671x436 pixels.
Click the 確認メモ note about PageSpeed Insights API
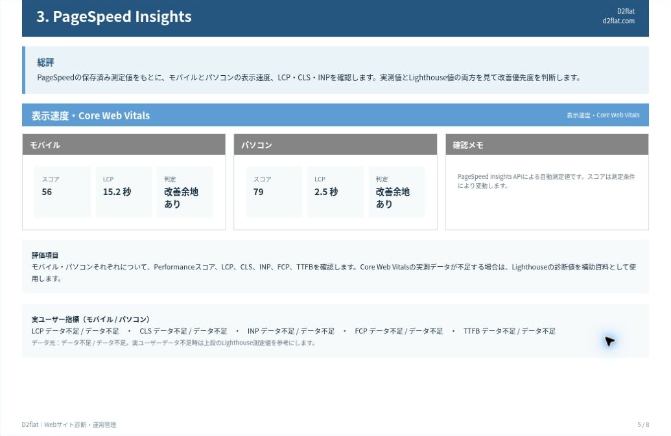[546, 181]
